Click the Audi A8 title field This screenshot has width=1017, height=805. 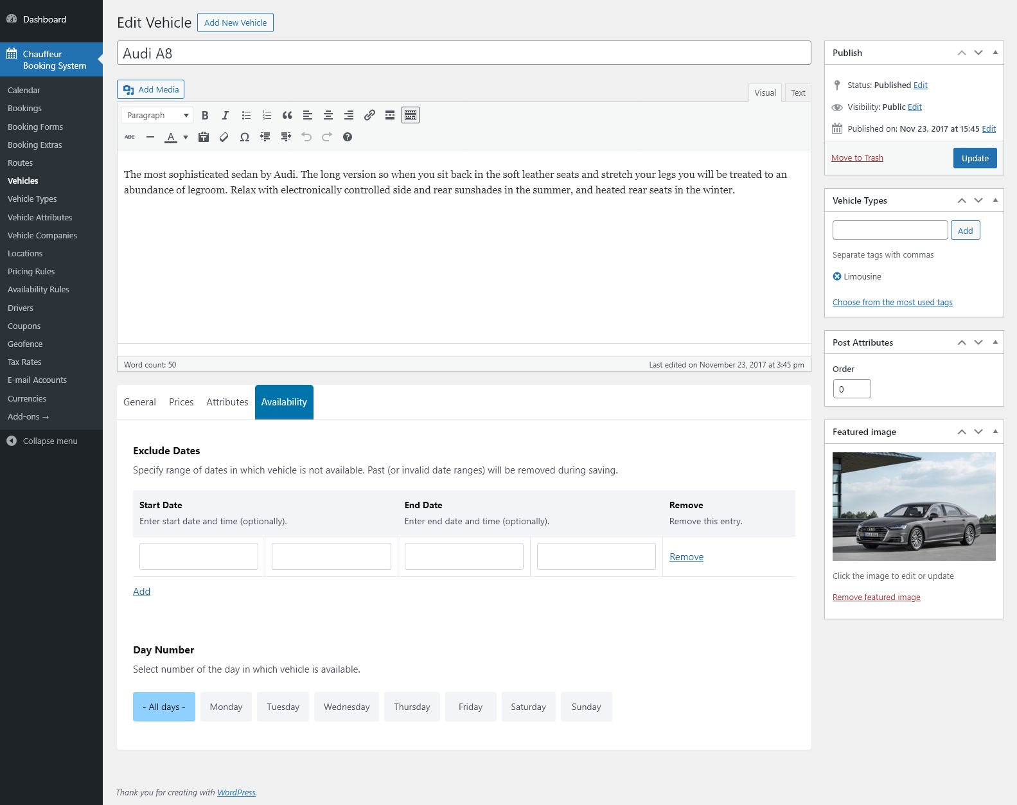click(464, 53)
